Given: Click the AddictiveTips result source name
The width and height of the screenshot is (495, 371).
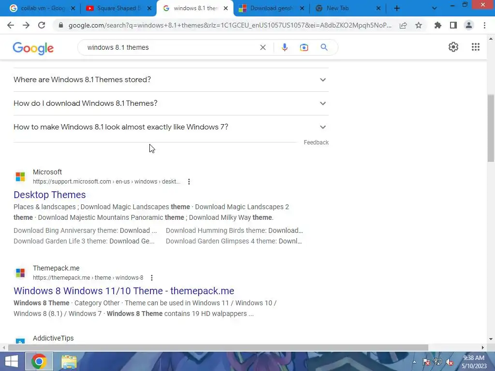Looking at the screenshot, I should (53, 338).
